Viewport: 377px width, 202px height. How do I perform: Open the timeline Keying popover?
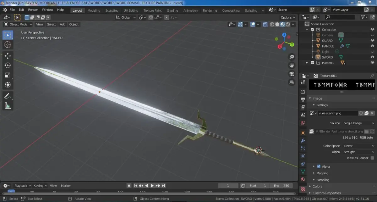point(40,186)
